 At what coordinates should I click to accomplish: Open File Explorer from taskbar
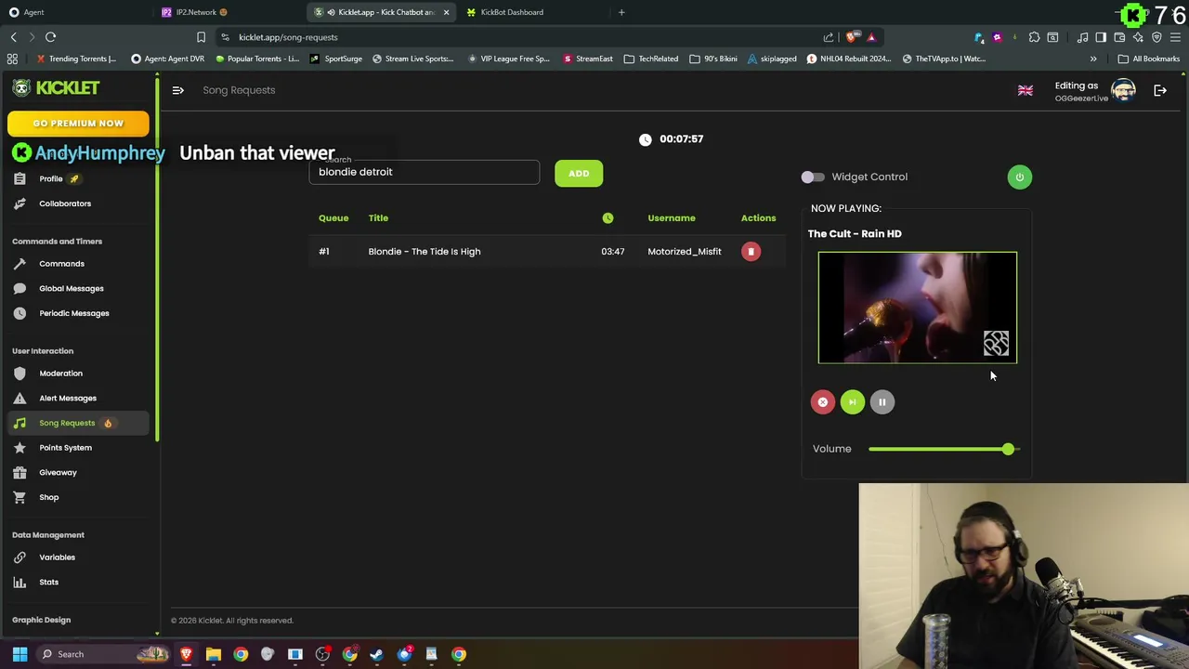214,654
